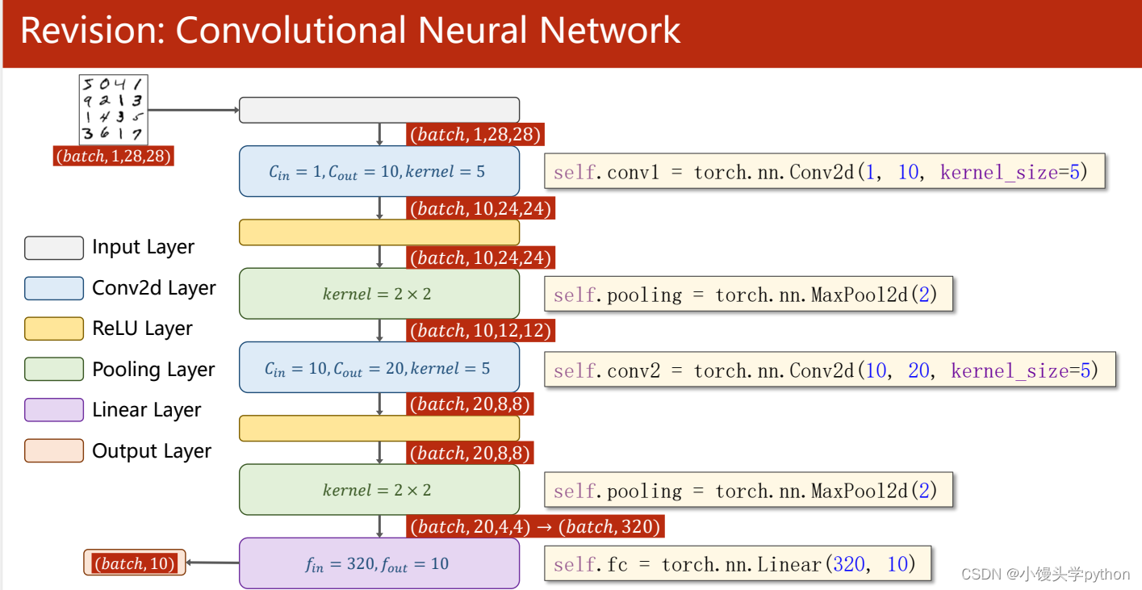Click the yellow ReLU box directly below conv2 block
This screenshot has height=590, width=1142.
379,429
